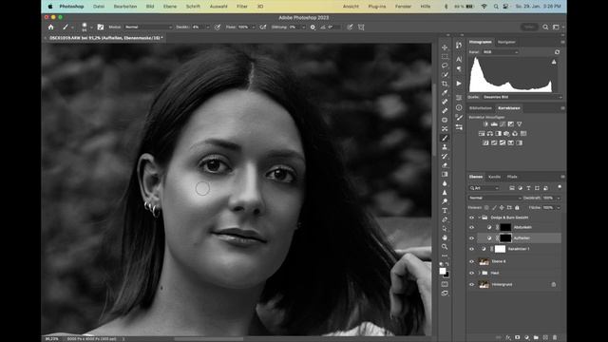608x342 pixels.
Task: Select the Type tool
Action: (x=445, y=211)
